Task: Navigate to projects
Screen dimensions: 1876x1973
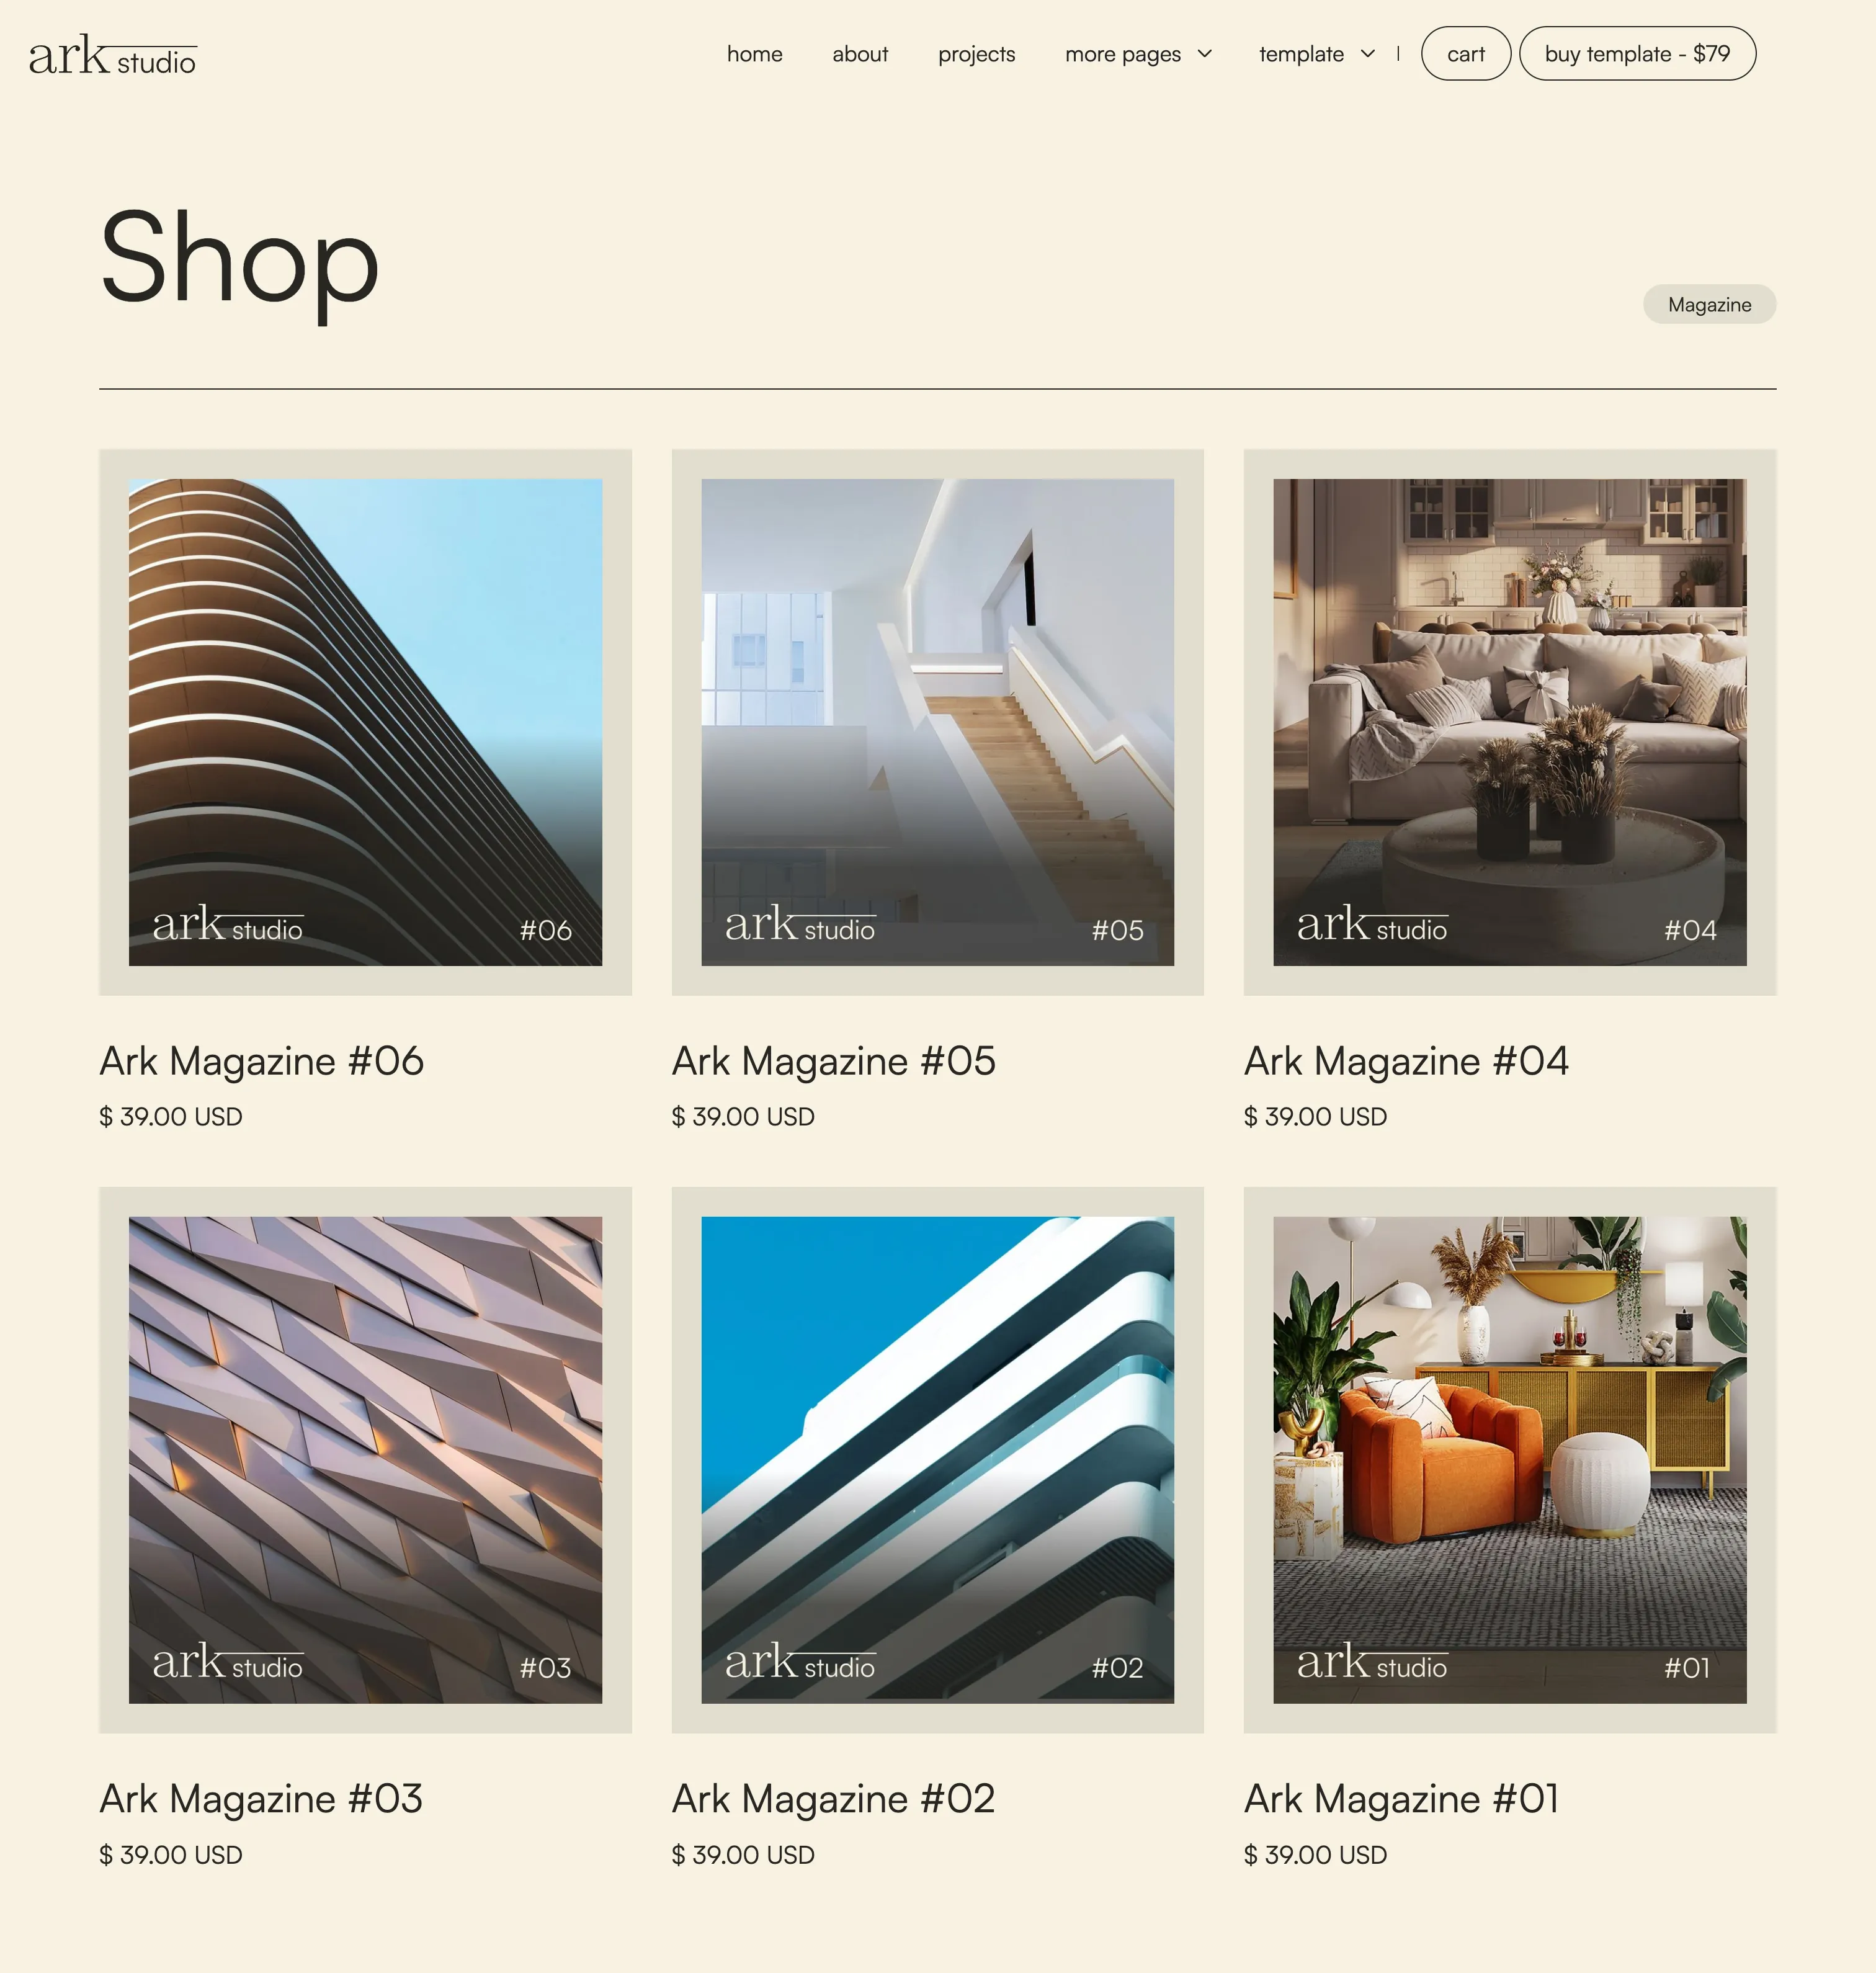Action: coord(976,54)
